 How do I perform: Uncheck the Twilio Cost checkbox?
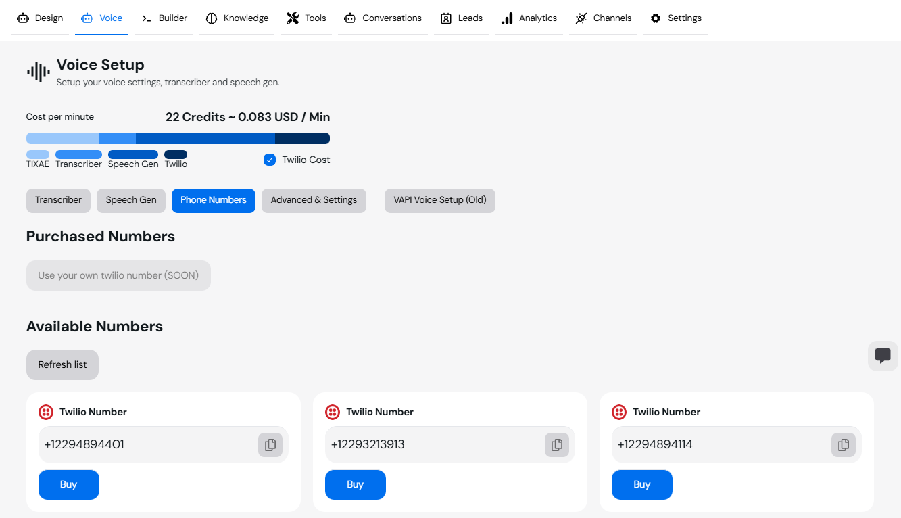point(270,160)
